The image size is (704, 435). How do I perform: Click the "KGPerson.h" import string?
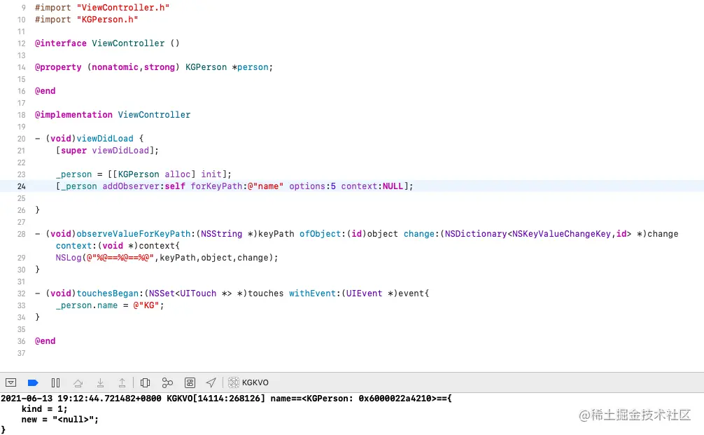(x=107, y=20)
